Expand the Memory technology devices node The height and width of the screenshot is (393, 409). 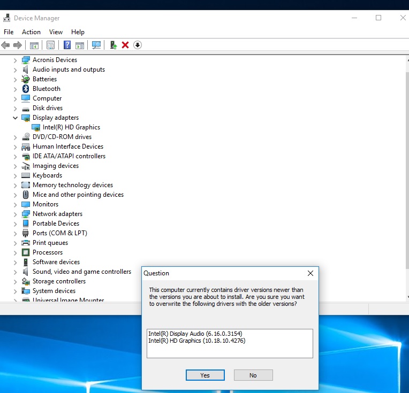(x=15, y=186)
